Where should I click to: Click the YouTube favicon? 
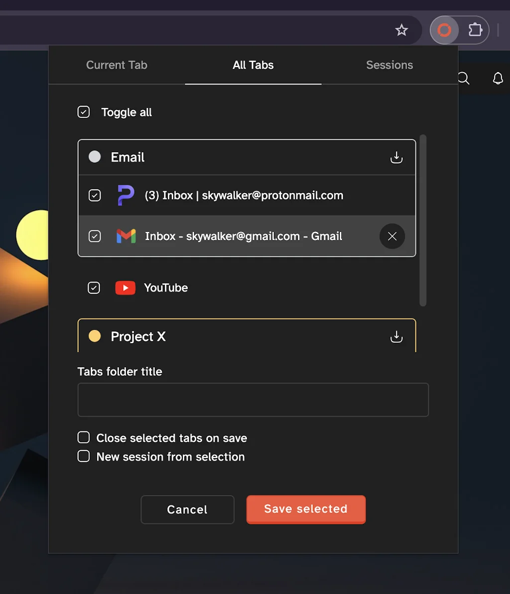tap(125, 288)
